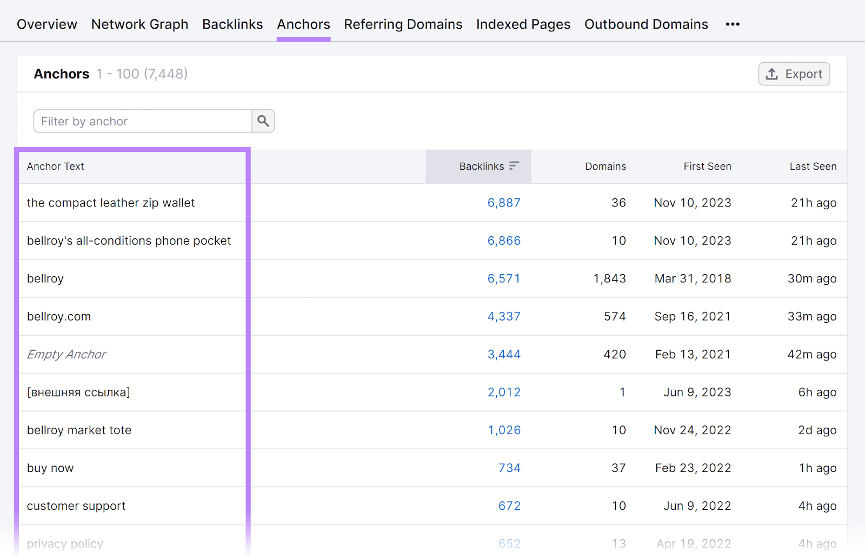Select the 'bellroy' anchor text

point(45,278)
